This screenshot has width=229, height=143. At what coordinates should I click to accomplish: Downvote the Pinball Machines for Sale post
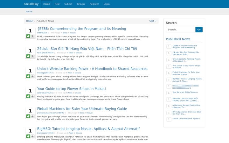(x=32, y=116)
